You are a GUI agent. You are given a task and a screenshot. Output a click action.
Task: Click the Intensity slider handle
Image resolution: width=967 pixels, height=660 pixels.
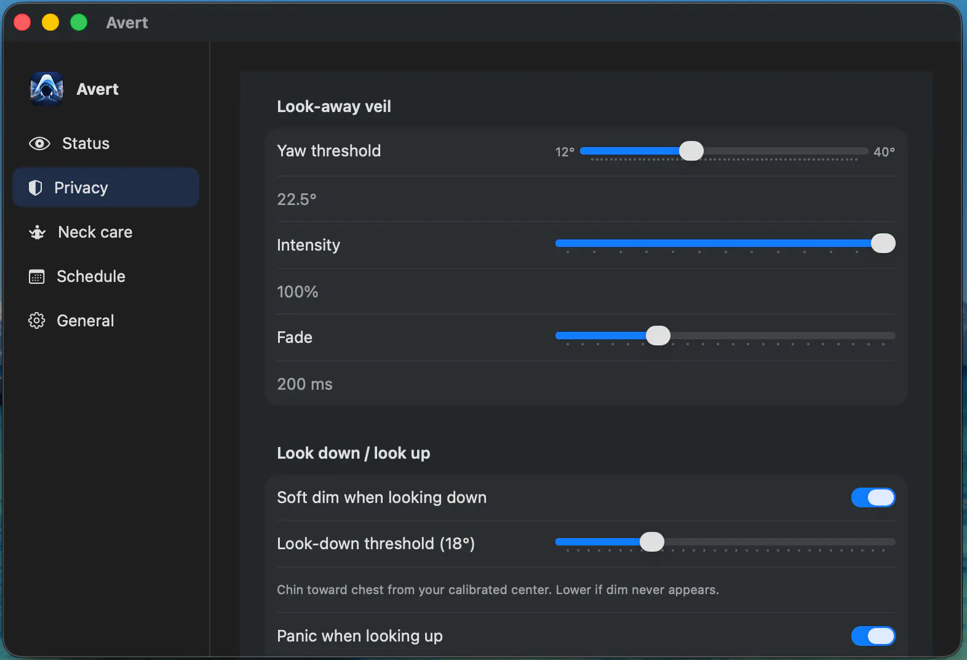point(883,243)
